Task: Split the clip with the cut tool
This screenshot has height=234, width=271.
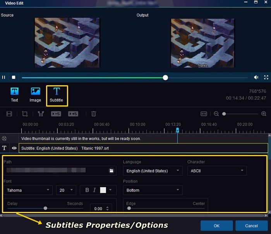Action: coord(41,114)
